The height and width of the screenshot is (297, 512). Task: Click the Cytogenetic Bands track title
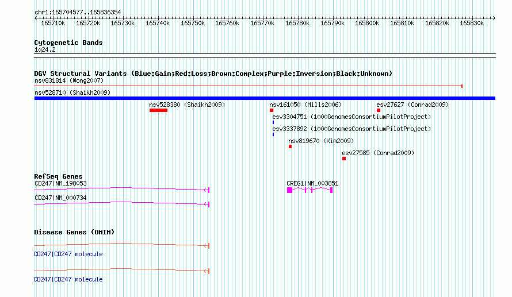(68, 43)
